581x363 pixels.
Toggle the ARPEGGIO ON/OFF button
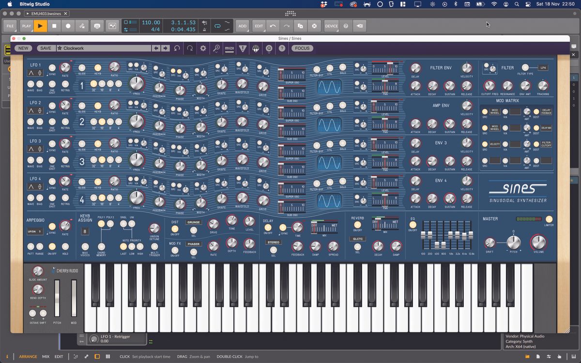click(53, 247)
